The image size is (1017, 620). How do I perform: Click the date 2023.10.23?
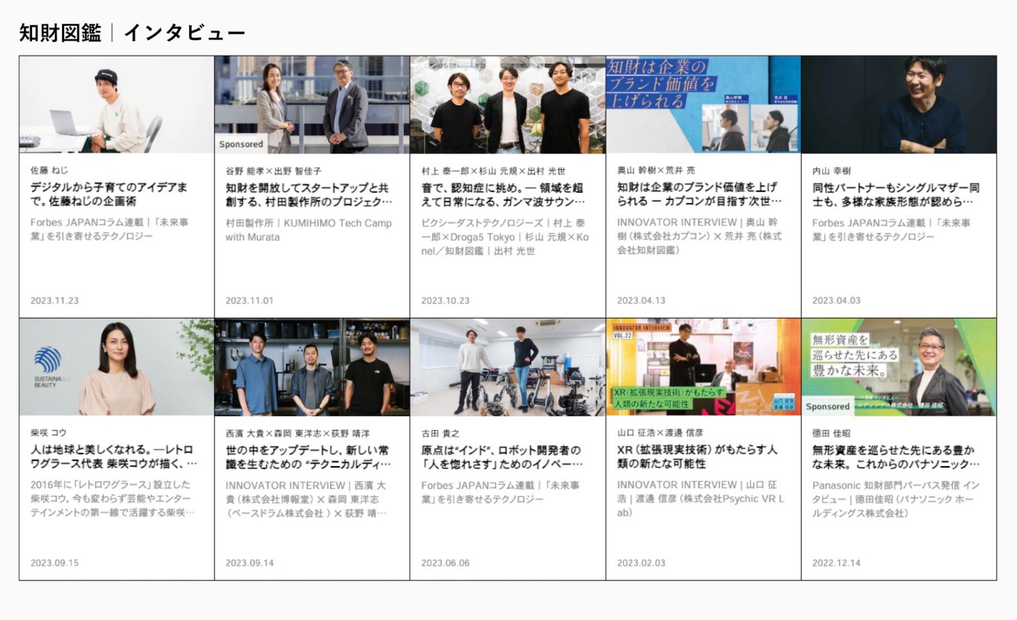coord(445,300)
